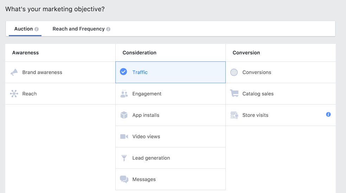Image resolution: width=346 pixels, height=193 pixels.
Task: Select the Auction tab
Action: (24, 29)
